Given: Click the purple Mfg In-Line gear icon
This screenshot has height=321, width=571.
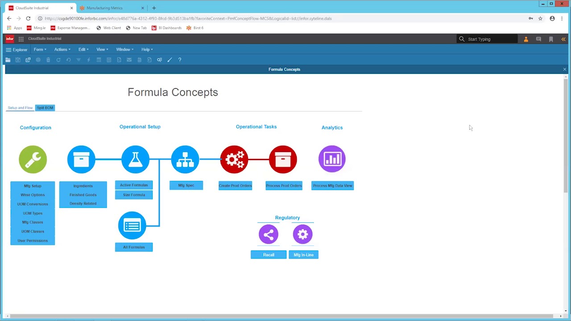Looking at the screenshot, I should point(302,234).
